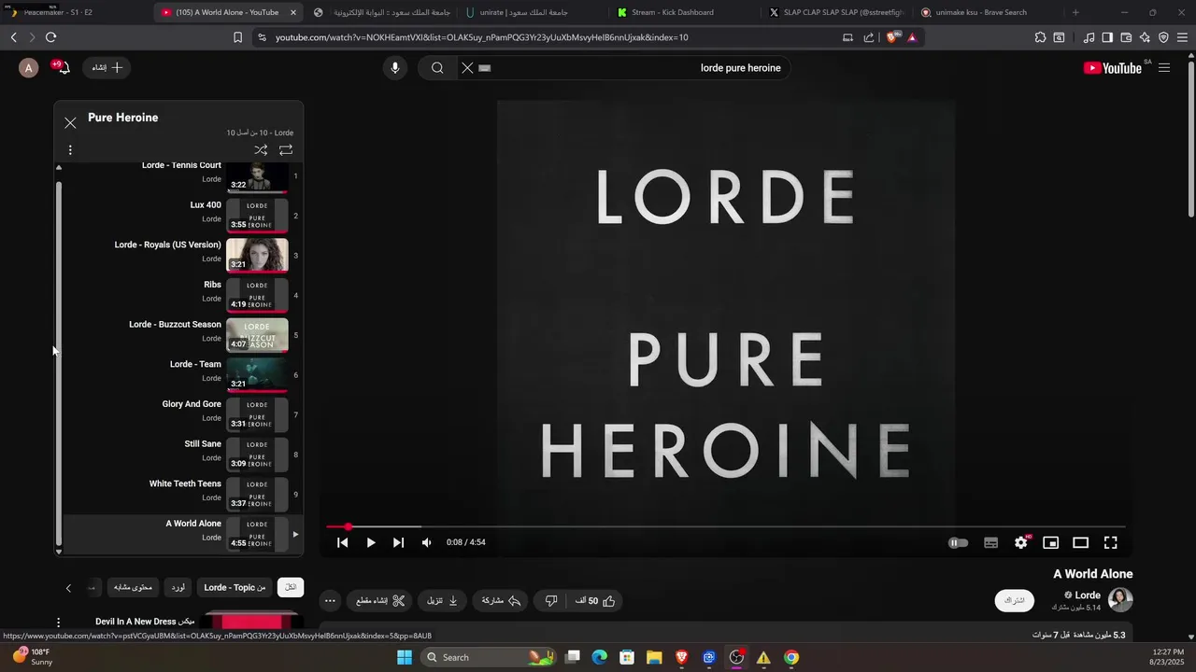
Task: Mute the video volume
Action: (x=427, y=542)
